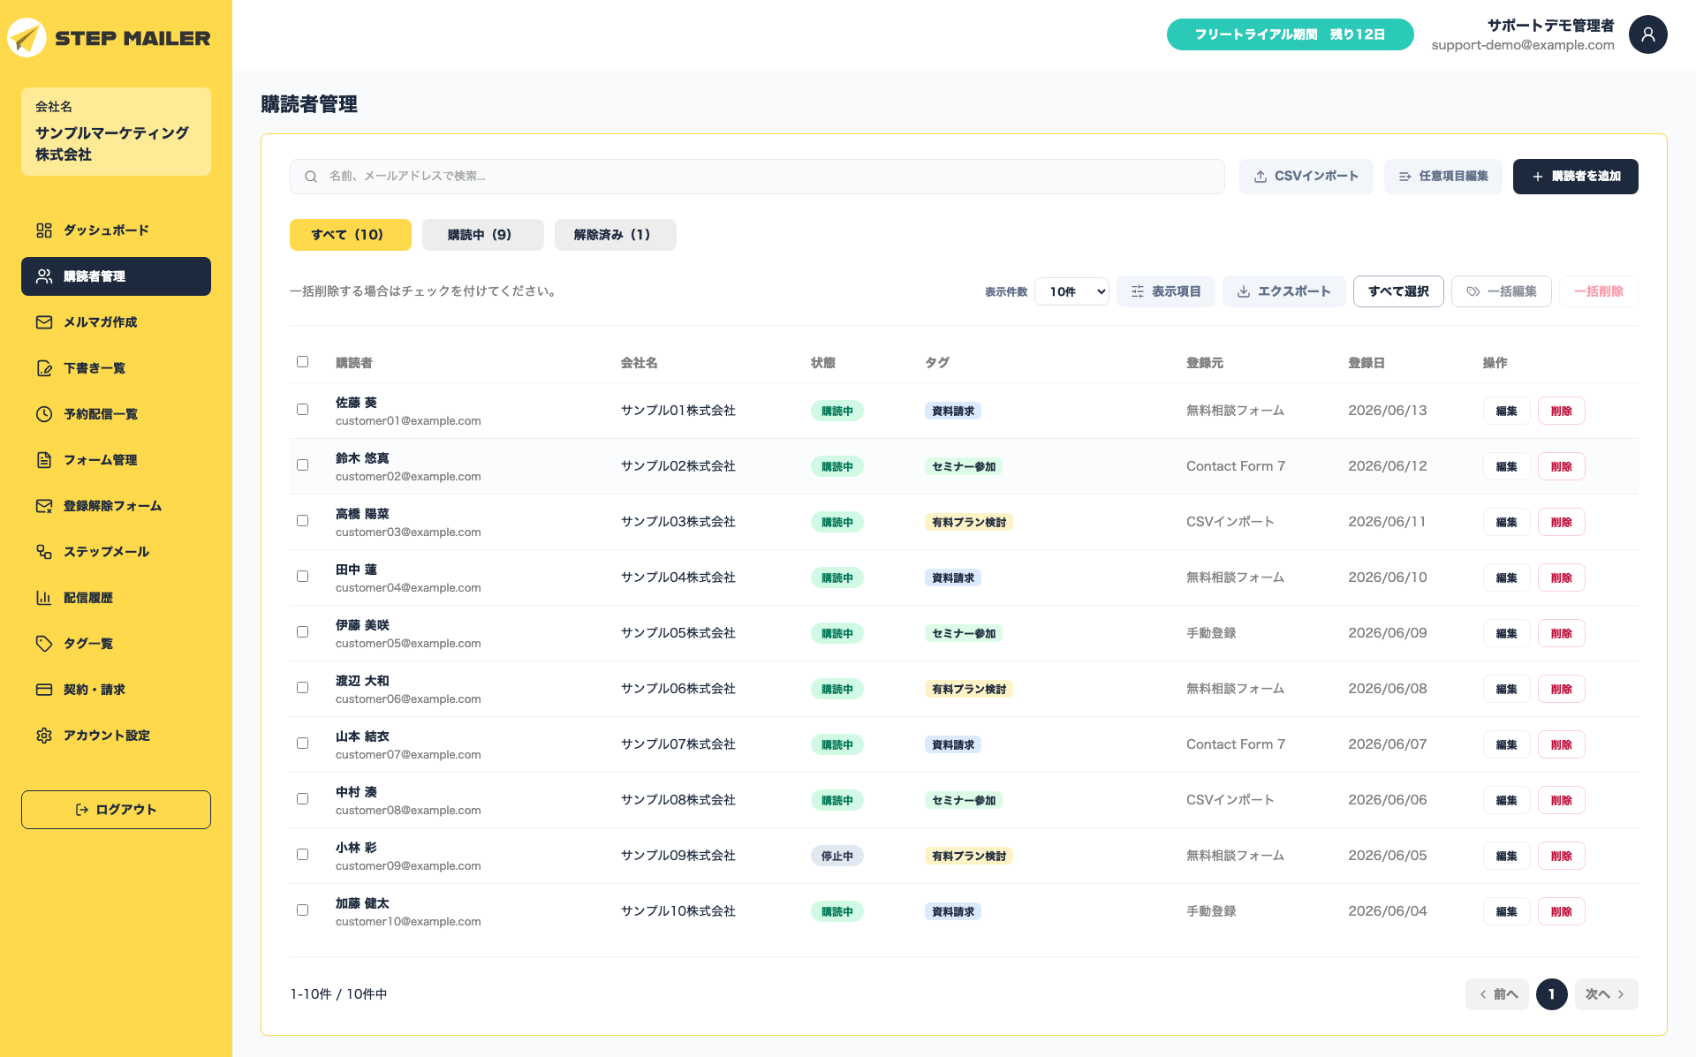Open the ダッシュボード sidebar icon
The width and height of the screenshot is (1696, 1057).
point(44,230)
